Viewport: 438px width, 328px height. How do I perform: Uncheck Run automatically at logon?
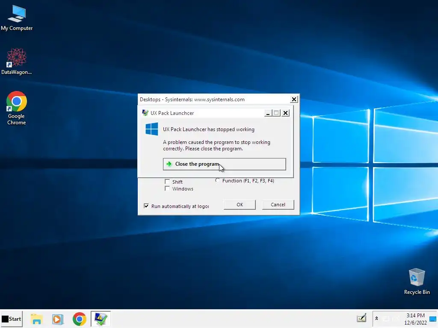(146, 206)
